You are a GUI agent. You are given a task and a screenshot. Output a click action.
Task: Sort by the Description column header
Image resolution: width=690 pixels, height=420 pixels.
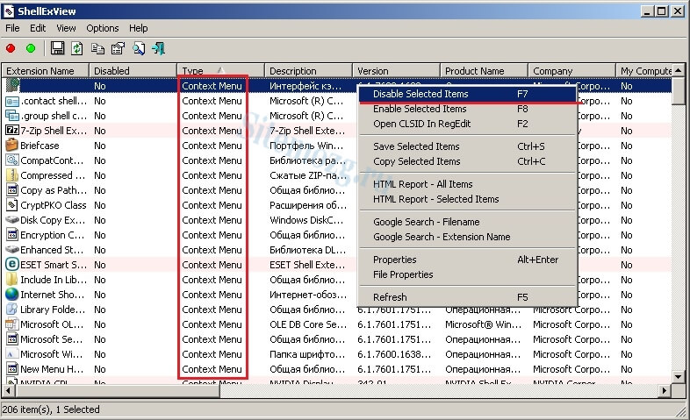[308, 71]
